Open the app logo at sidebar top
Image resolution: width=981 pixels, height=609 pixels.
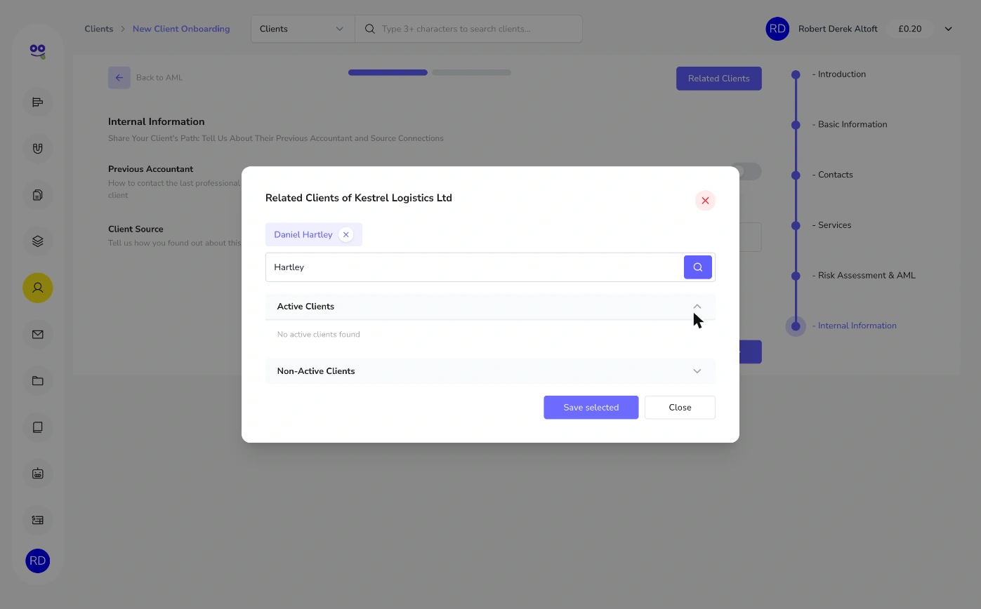click(38, 51)
